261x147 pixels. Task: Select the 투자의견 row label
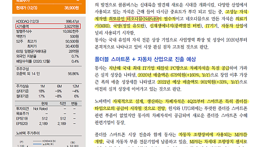tap(22, 109)
